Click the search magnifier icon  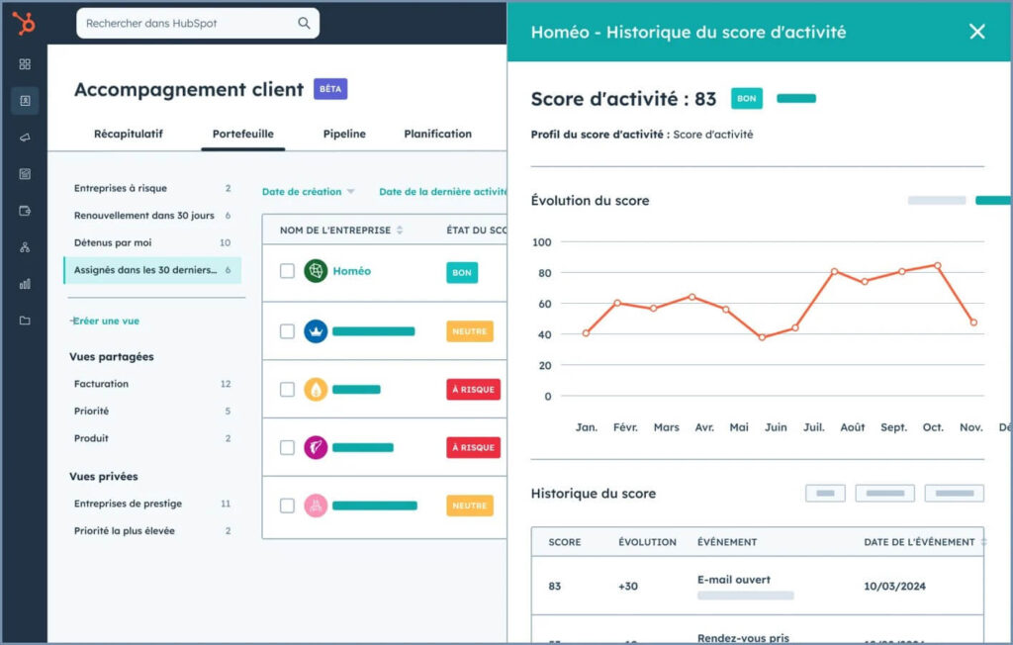click(304, 23)
